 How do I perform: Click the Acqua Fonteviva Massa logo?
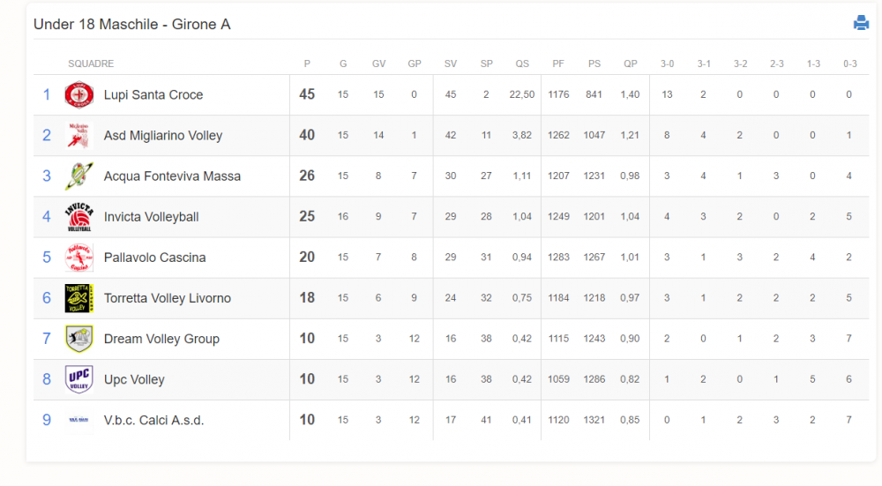(x=78, y=176)
